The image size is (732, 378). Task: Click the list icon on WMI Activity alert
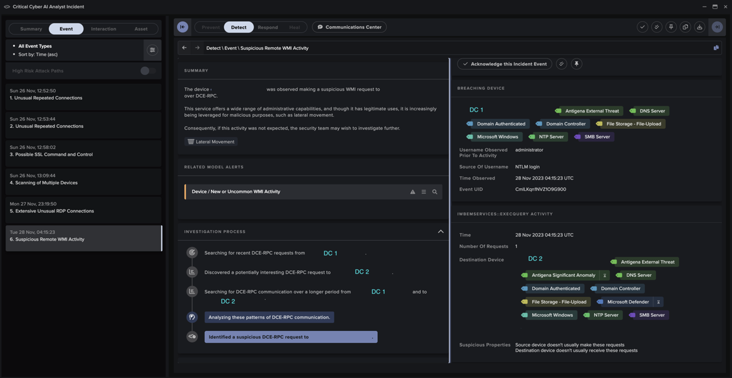tap(424, 192)
